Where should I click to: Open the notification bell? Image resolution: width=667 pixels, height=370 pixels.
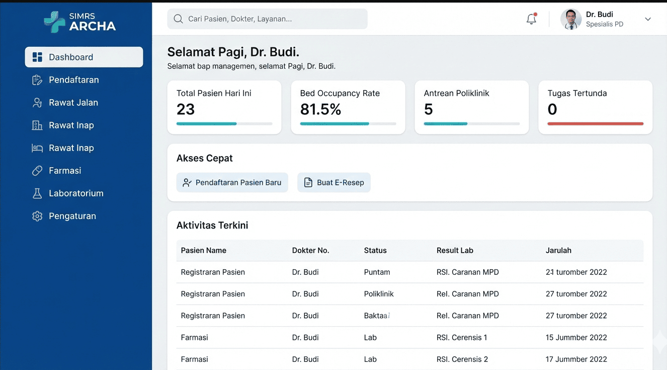[531, 19]
